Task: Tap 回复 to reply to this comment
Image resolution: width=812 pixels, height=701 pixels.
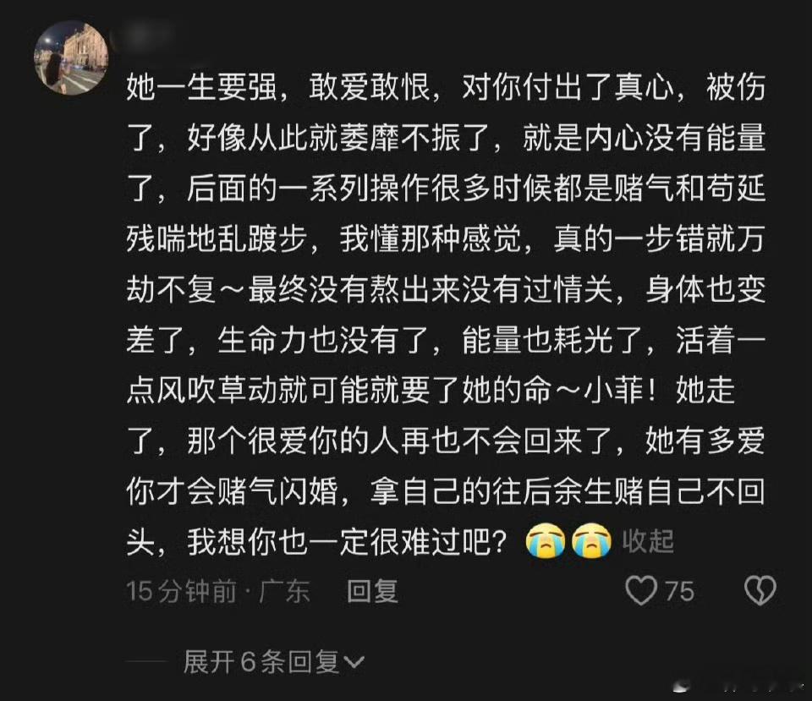Action: coord(372,591)
